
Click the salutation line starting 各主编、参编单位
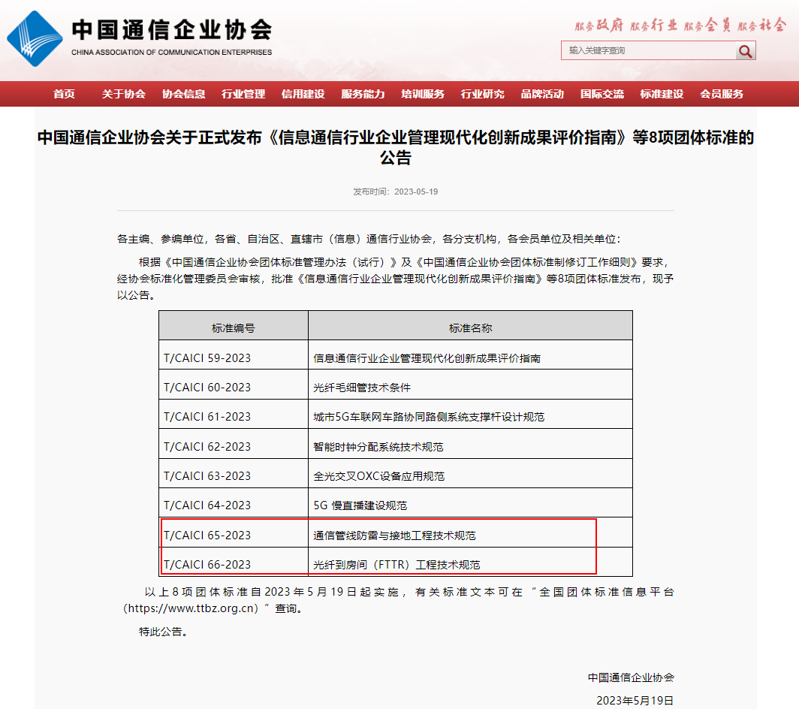369,239
